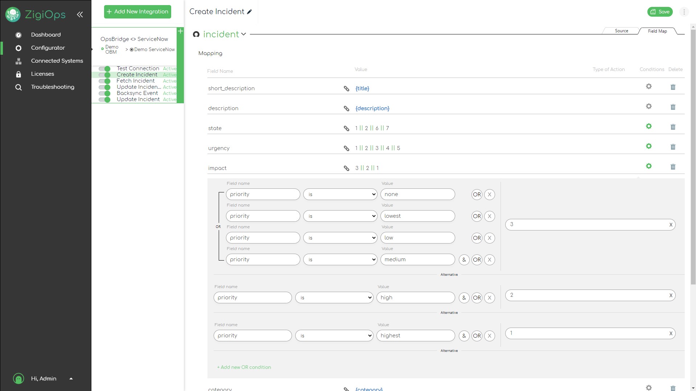The width and height of the screenshot is (696, 391).
Task: Open conditions gear for impact field
Action: click(x=648, y=166)
